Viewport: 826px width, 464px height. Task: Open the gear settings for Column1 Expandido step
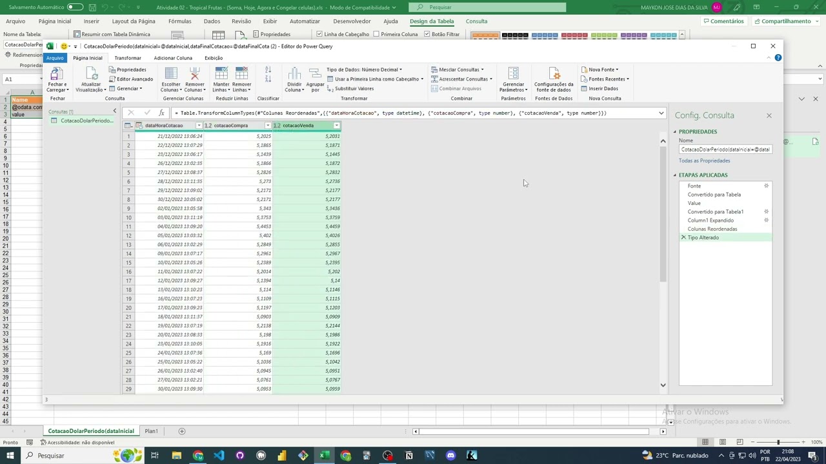[767, 220]
